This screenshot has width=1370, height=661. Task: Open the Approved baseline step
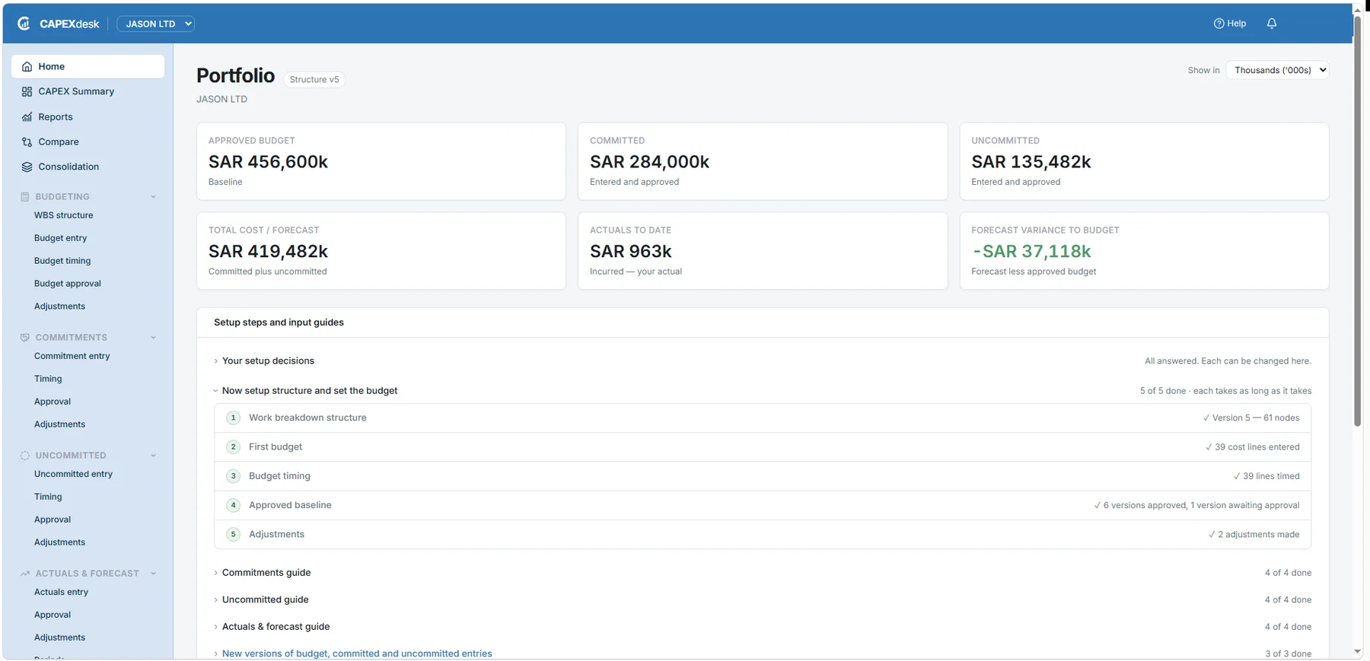click(763, 505)
